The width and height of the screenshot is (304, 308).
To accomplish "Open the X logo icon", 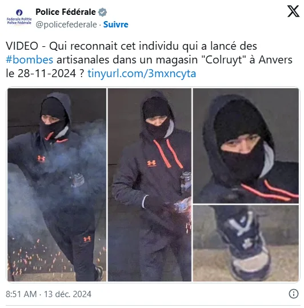I will (x=293, y=11).
